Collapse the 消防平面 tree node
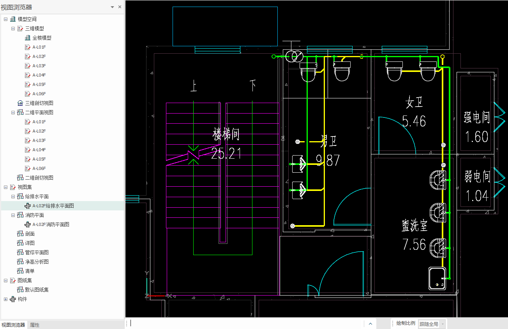 [13, 215]
